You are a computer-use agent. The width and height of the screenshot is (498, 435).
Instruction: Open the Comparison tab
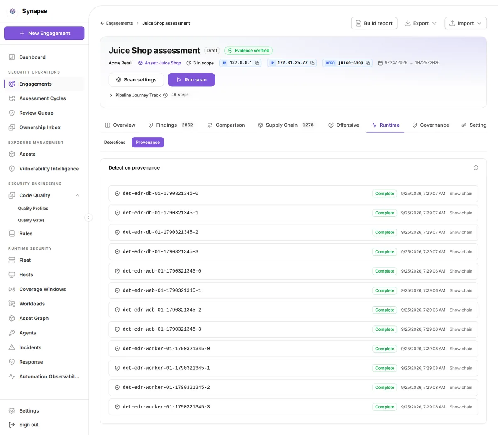(x=226, y=125)
